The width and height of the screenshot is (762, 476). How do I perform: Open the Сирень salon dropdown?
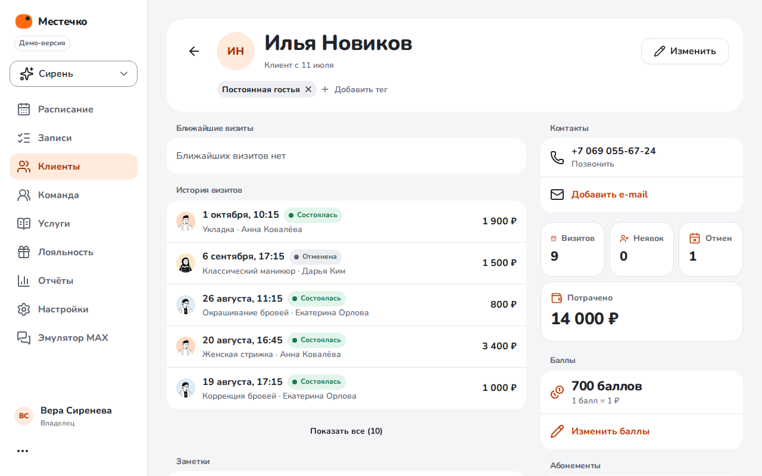[73, 74]
